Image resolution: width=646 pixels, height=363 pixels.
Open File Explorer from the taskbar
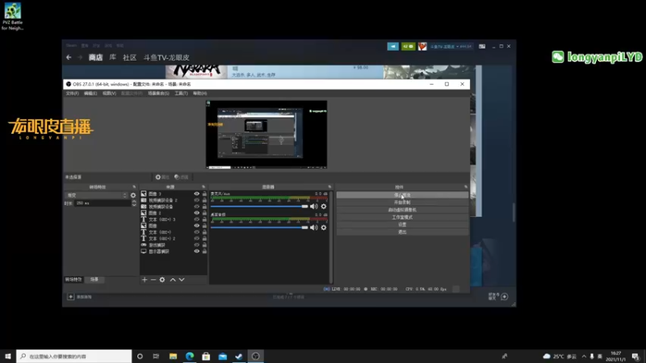pos(173,356)
